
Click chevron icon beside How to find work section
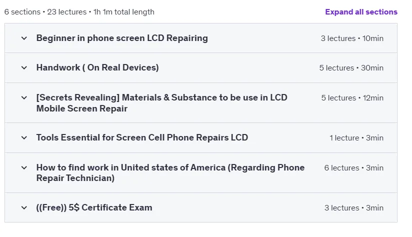click(x=24, y=168)
